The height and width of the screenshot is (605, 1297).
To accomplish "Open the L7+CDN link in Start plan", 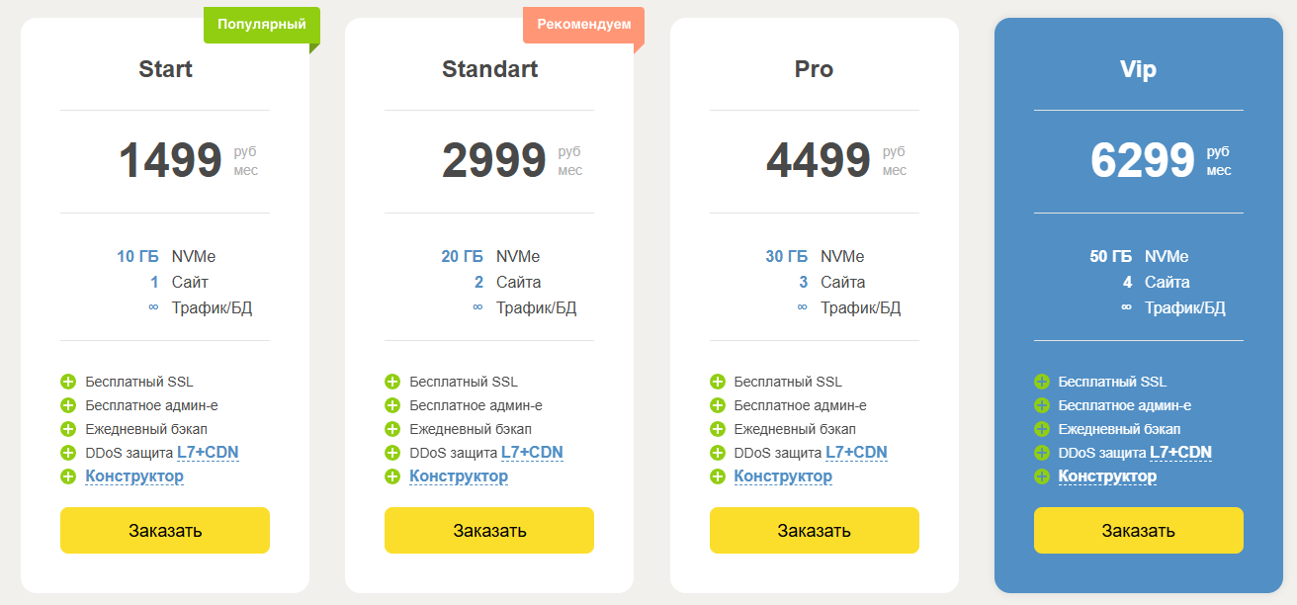I will pos(208,453).
